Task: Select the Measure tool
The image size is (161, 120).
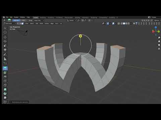Action: [x=5, y=59]
